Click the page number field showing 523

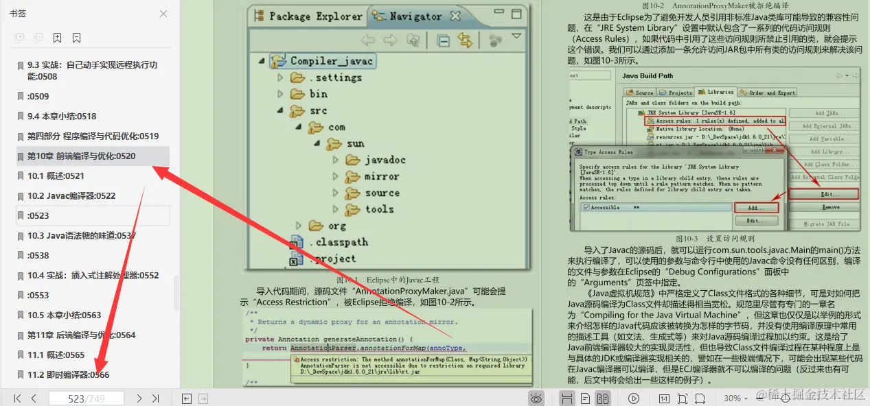click(x=86, y=398)
